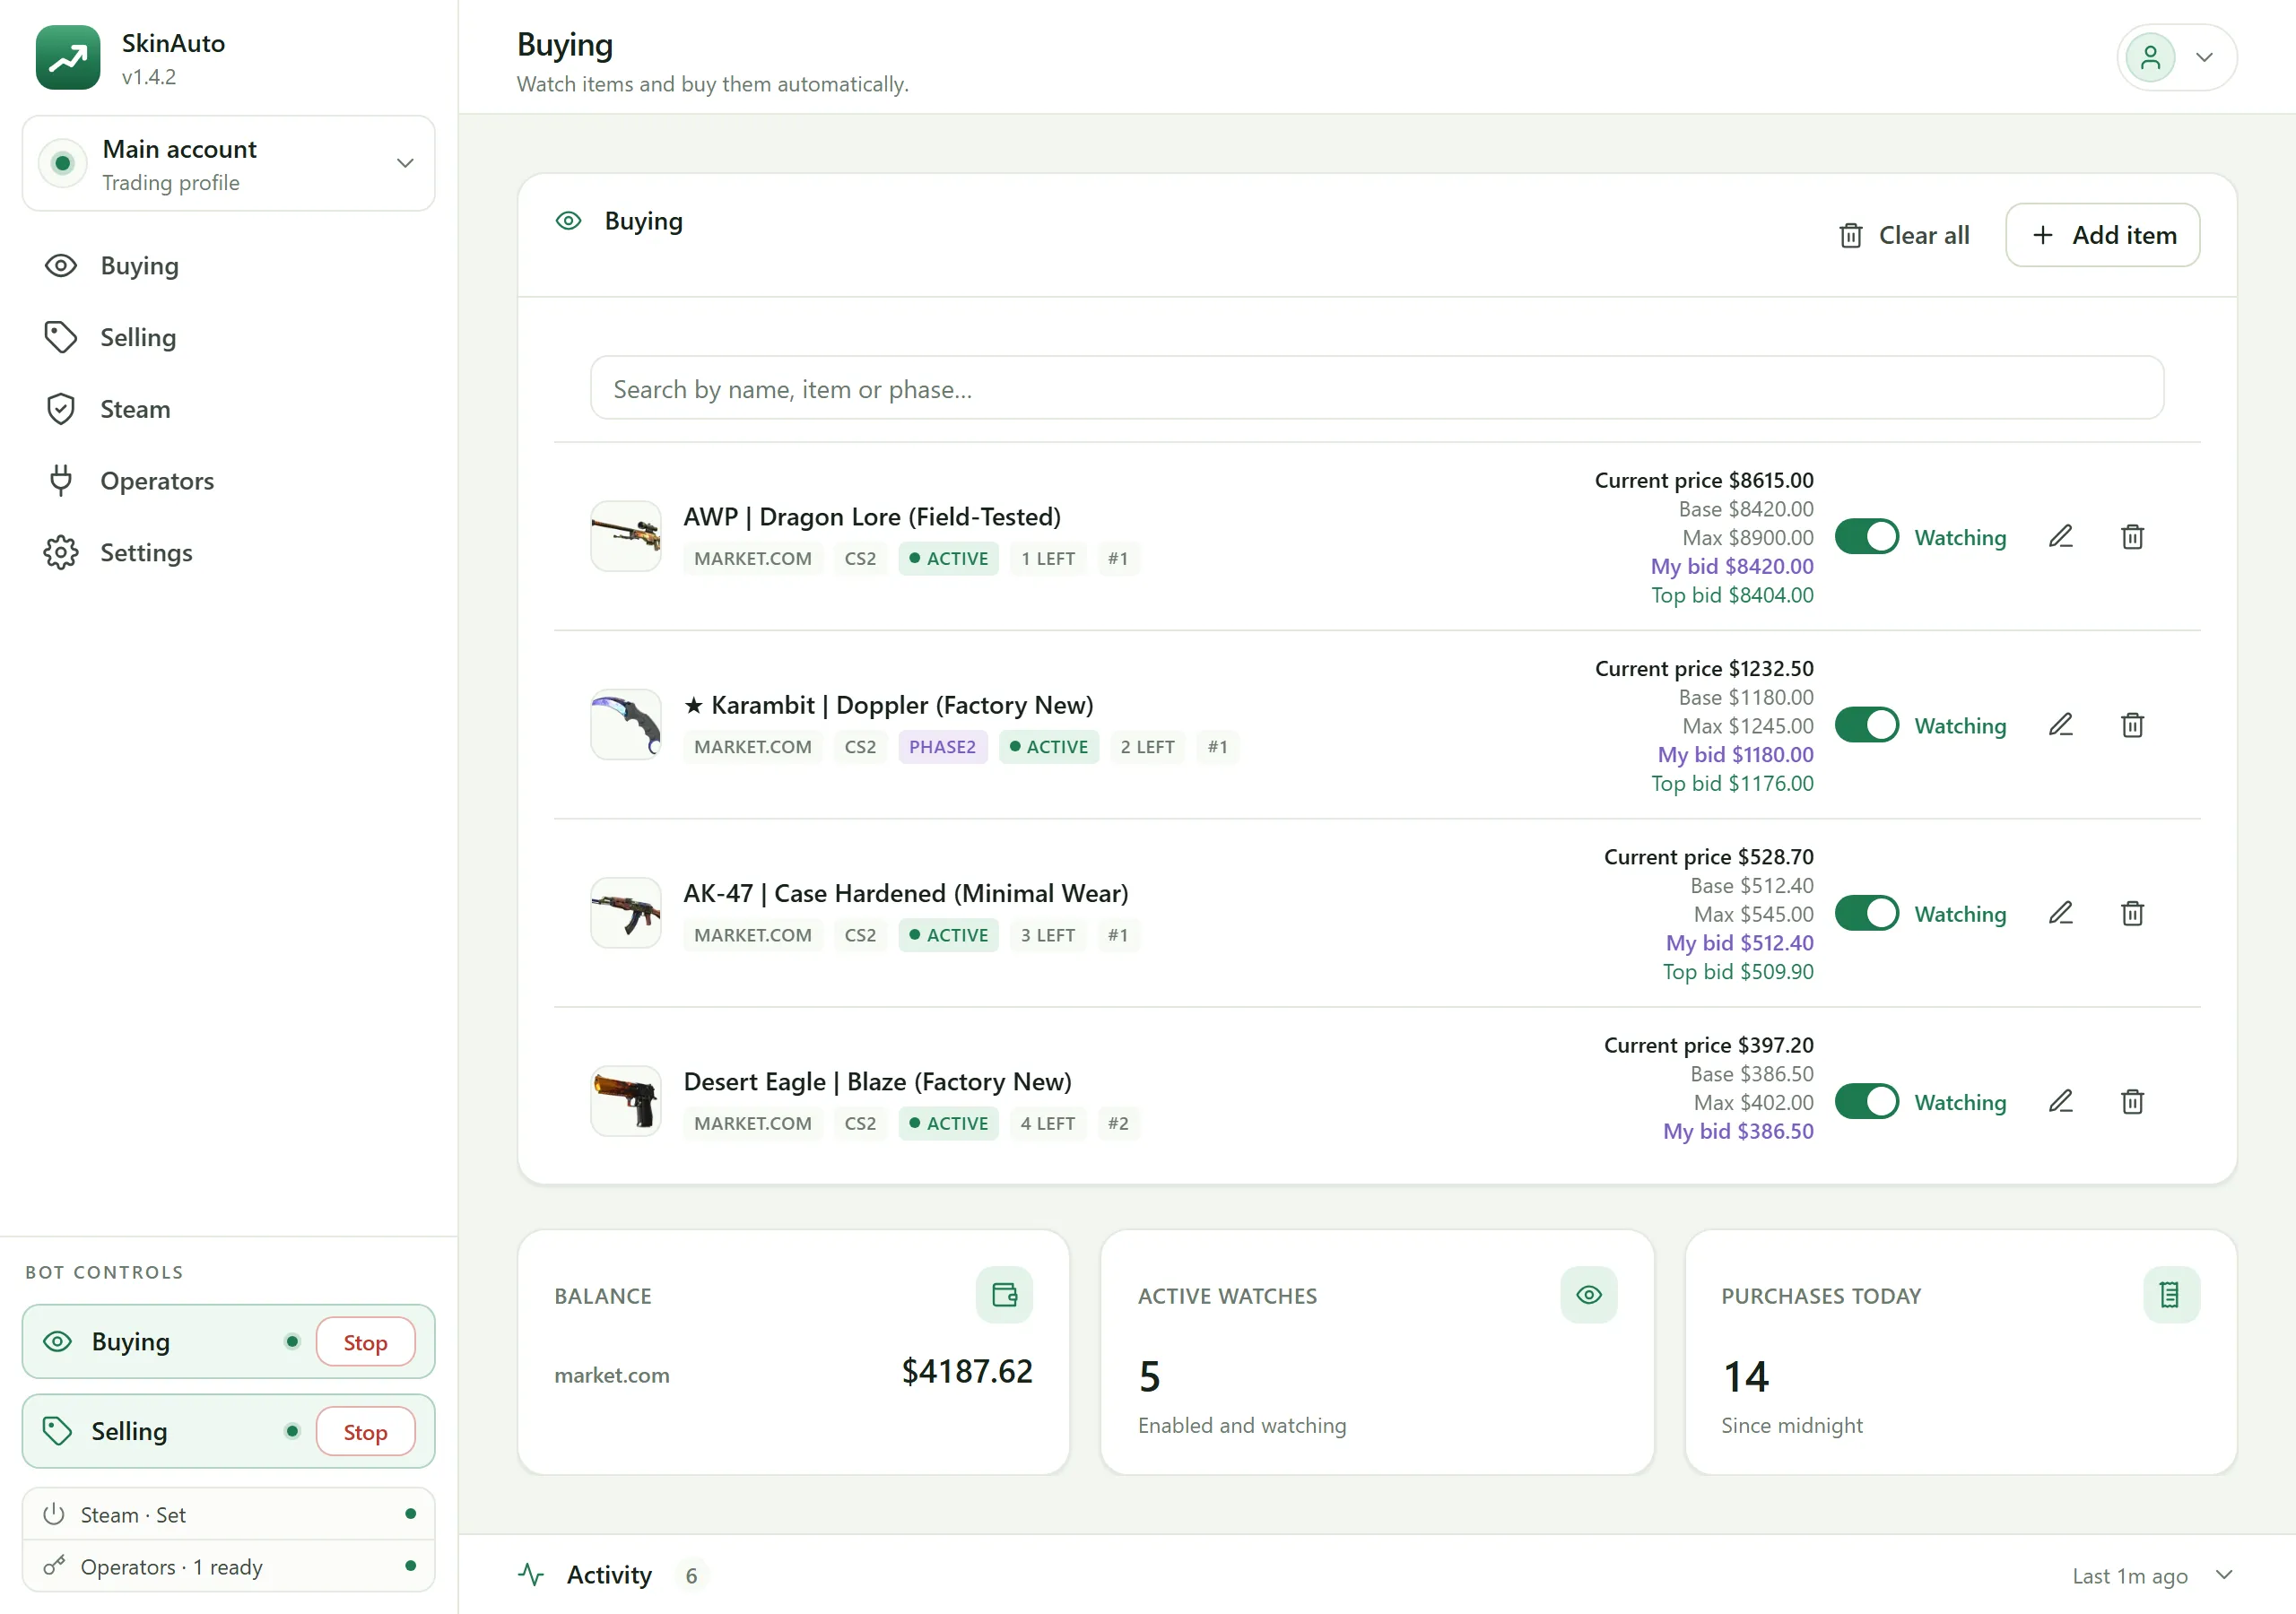Viewport: 2296px width, 1614px height.
Task: Click the receipt icon on Purchases Today card
Action: [2171, 1295]
